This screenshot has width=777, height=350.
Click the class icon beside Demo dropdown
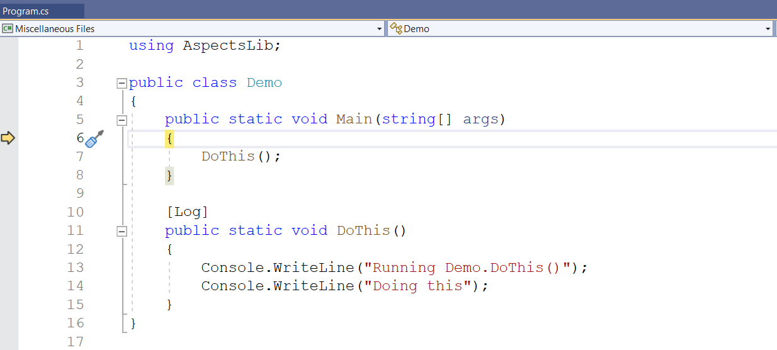click(x=395, y=28)
